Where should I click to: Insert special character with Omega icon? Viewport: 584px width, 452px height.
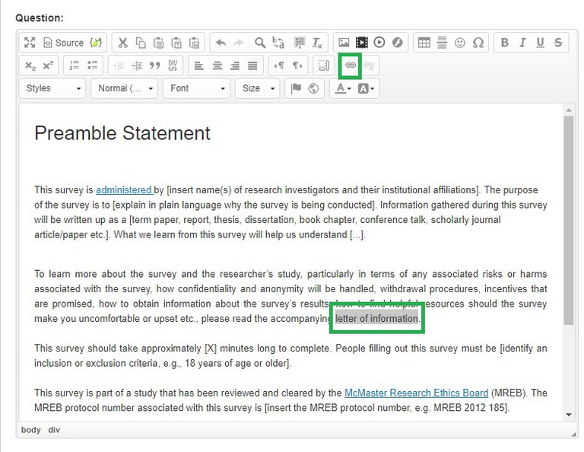[x=478, y=43]
